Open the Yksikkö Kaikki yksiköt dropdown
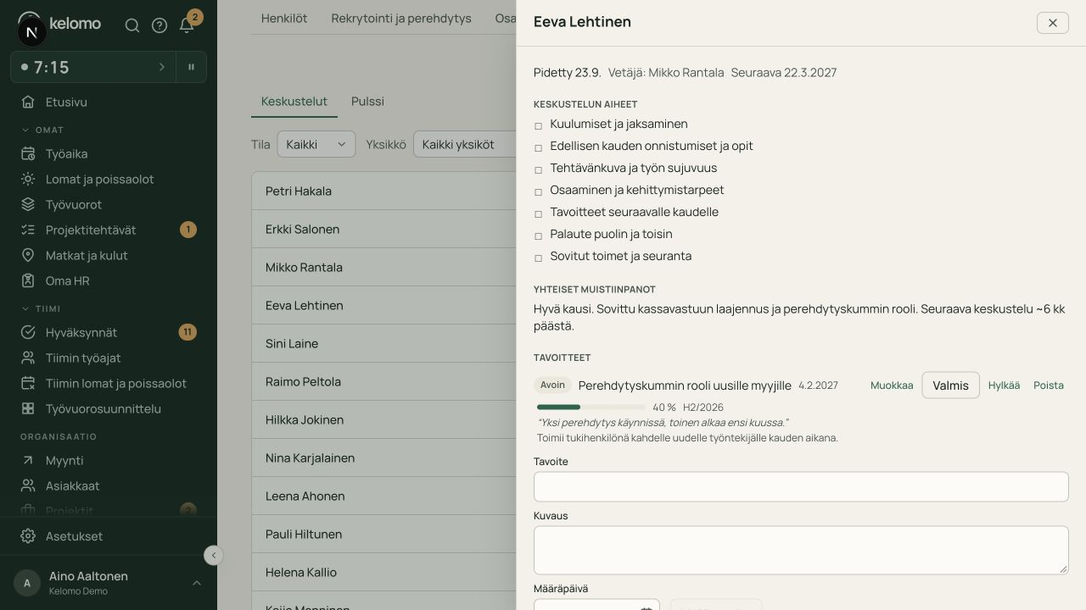The width and height of the screenshot is (1086, 610). click(465, 144)
